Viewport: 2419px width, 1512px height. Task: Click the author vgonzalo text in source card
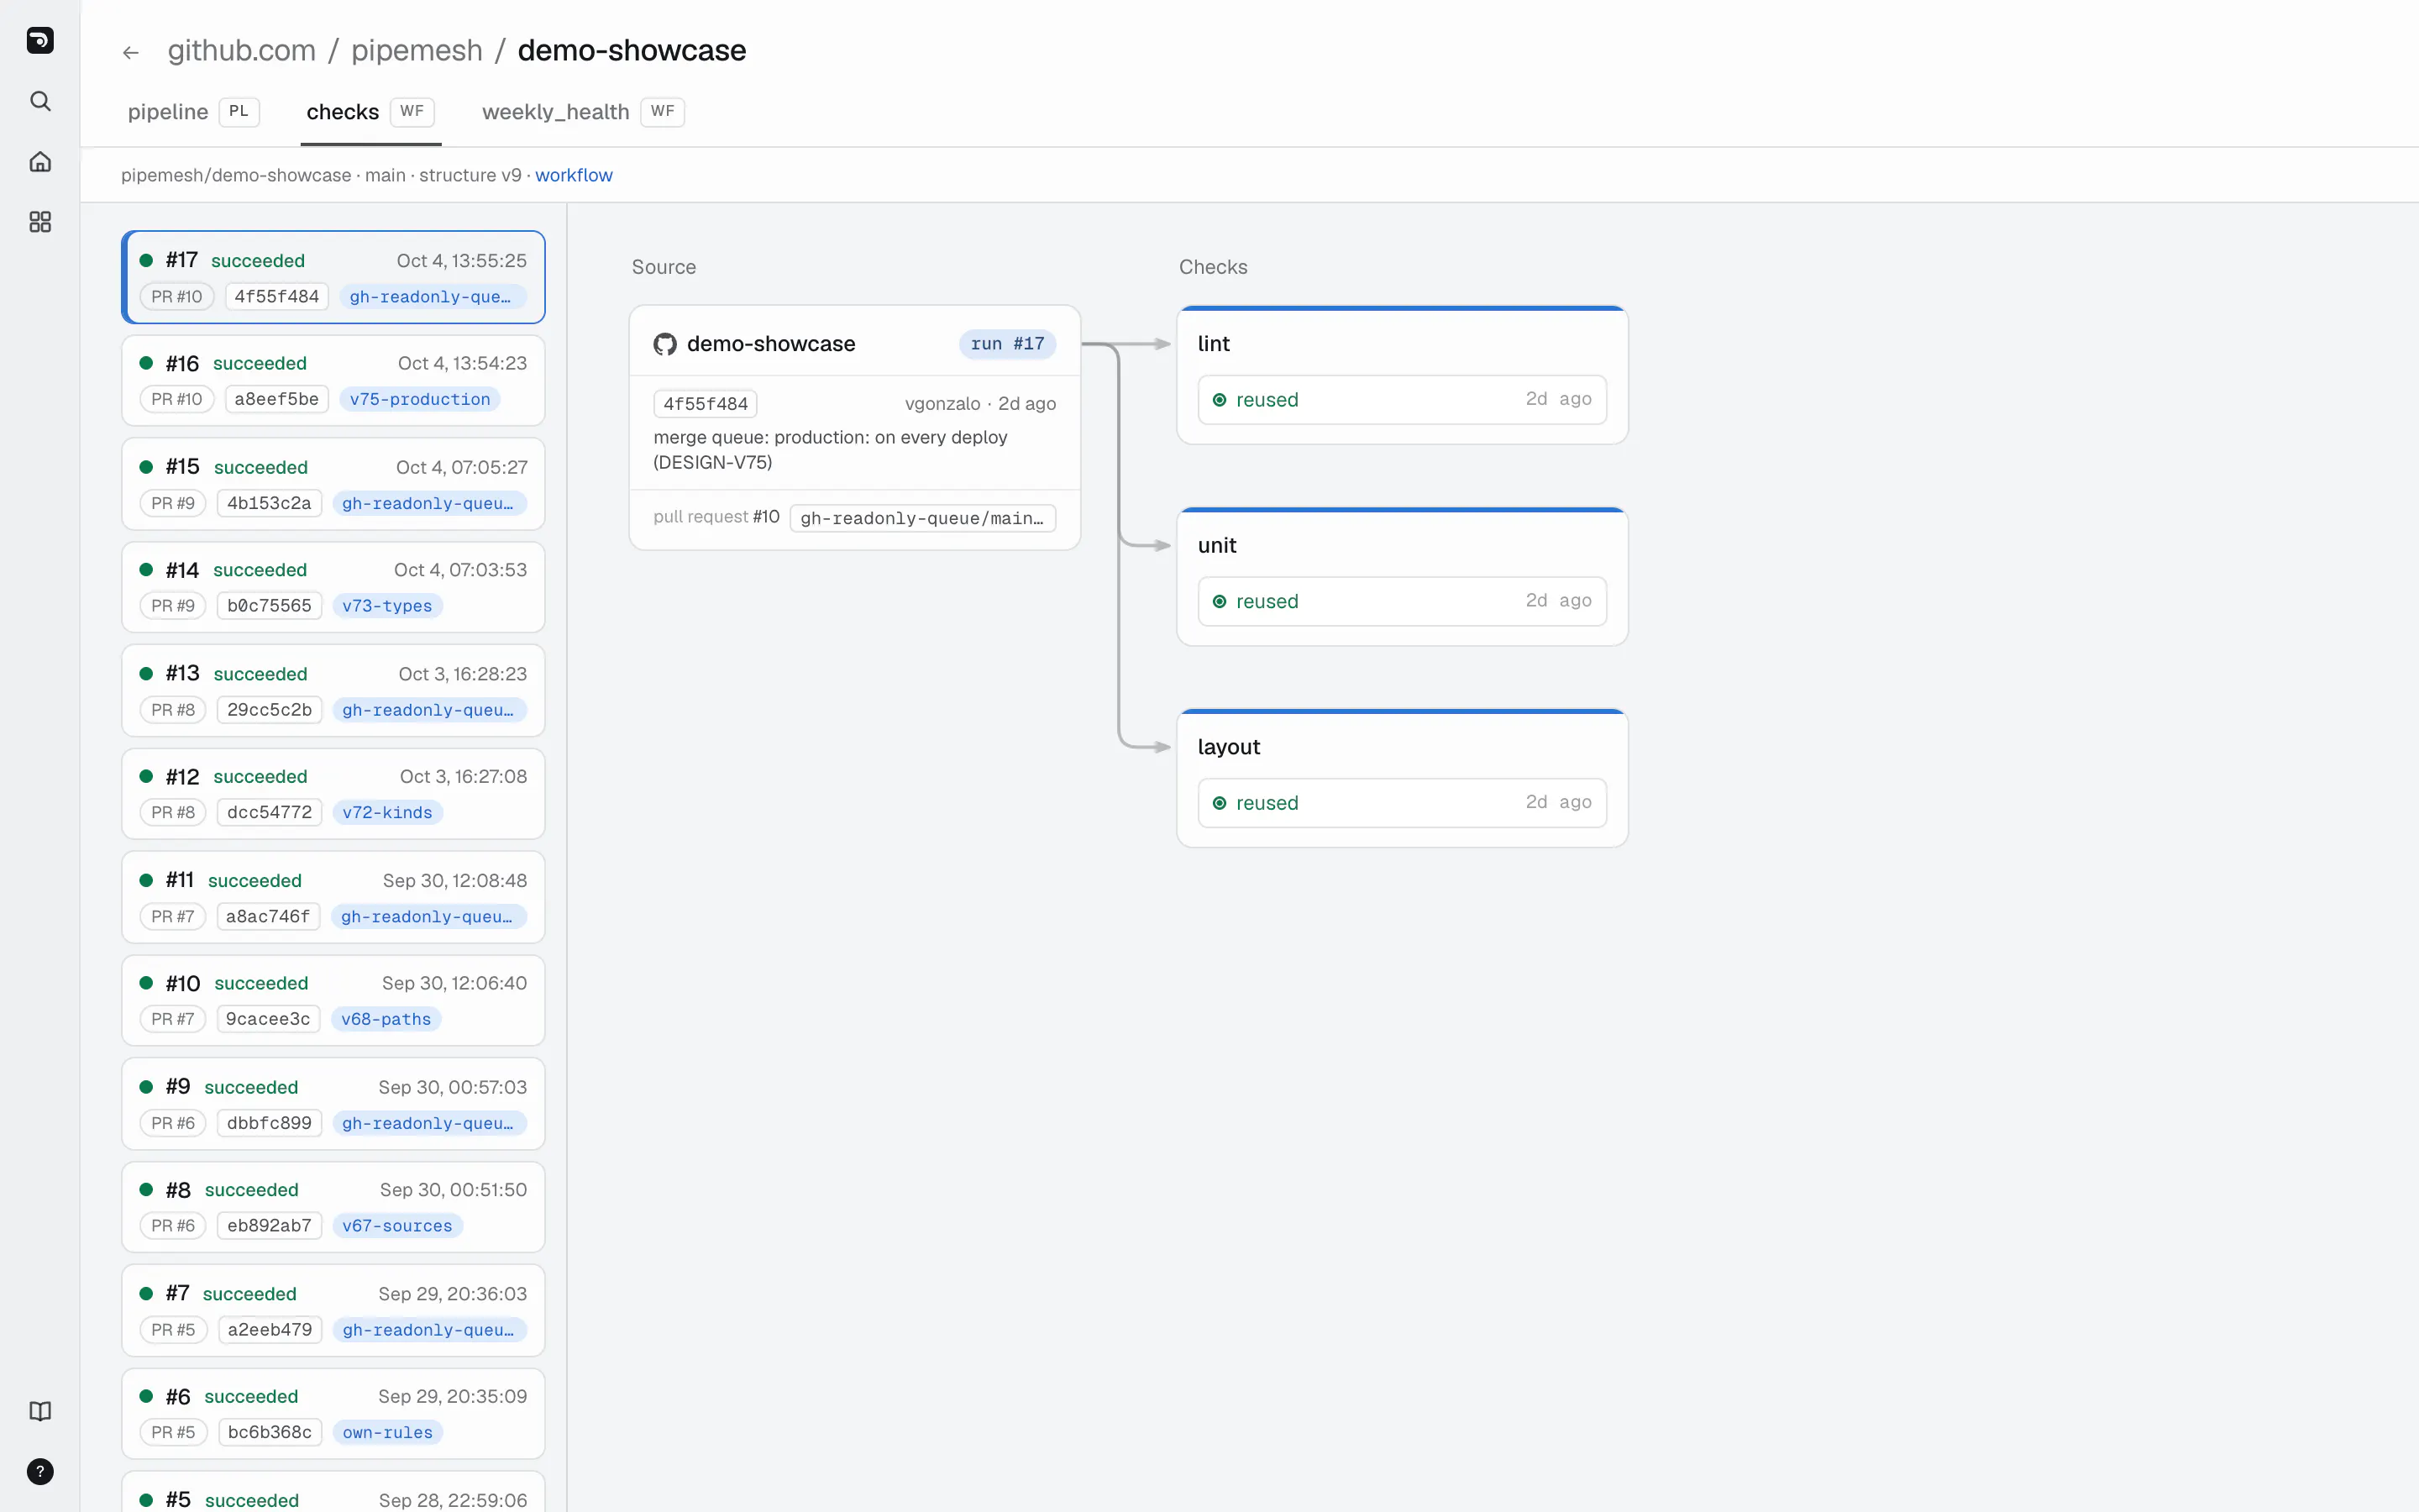942,404
